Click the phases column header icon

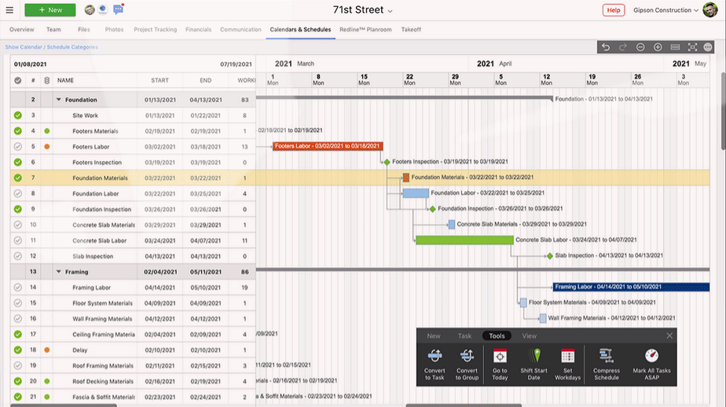[x=47, y=80]
